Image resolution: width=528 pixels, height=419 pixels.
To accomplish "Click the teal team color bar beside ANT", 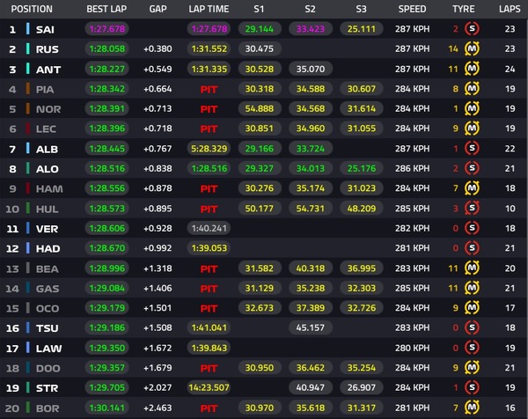I will pos(28,69).
